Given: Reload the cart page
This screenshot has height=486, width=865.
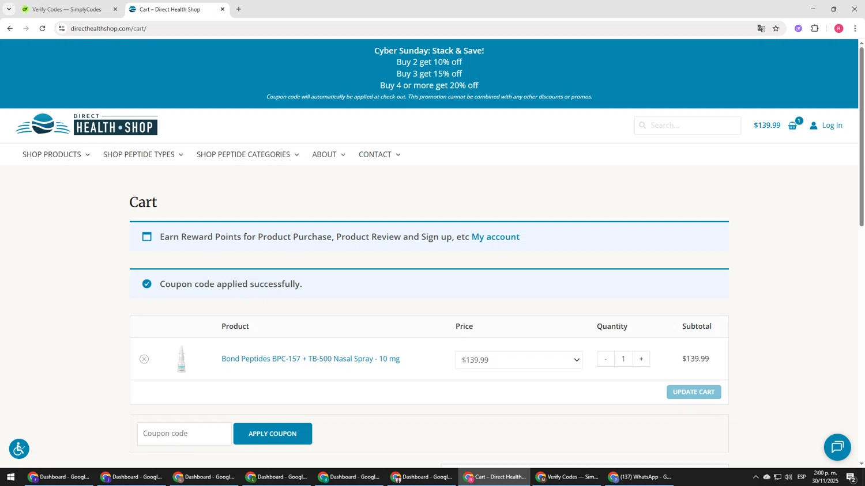Looking at the screenshot, I should coord(42,28).
